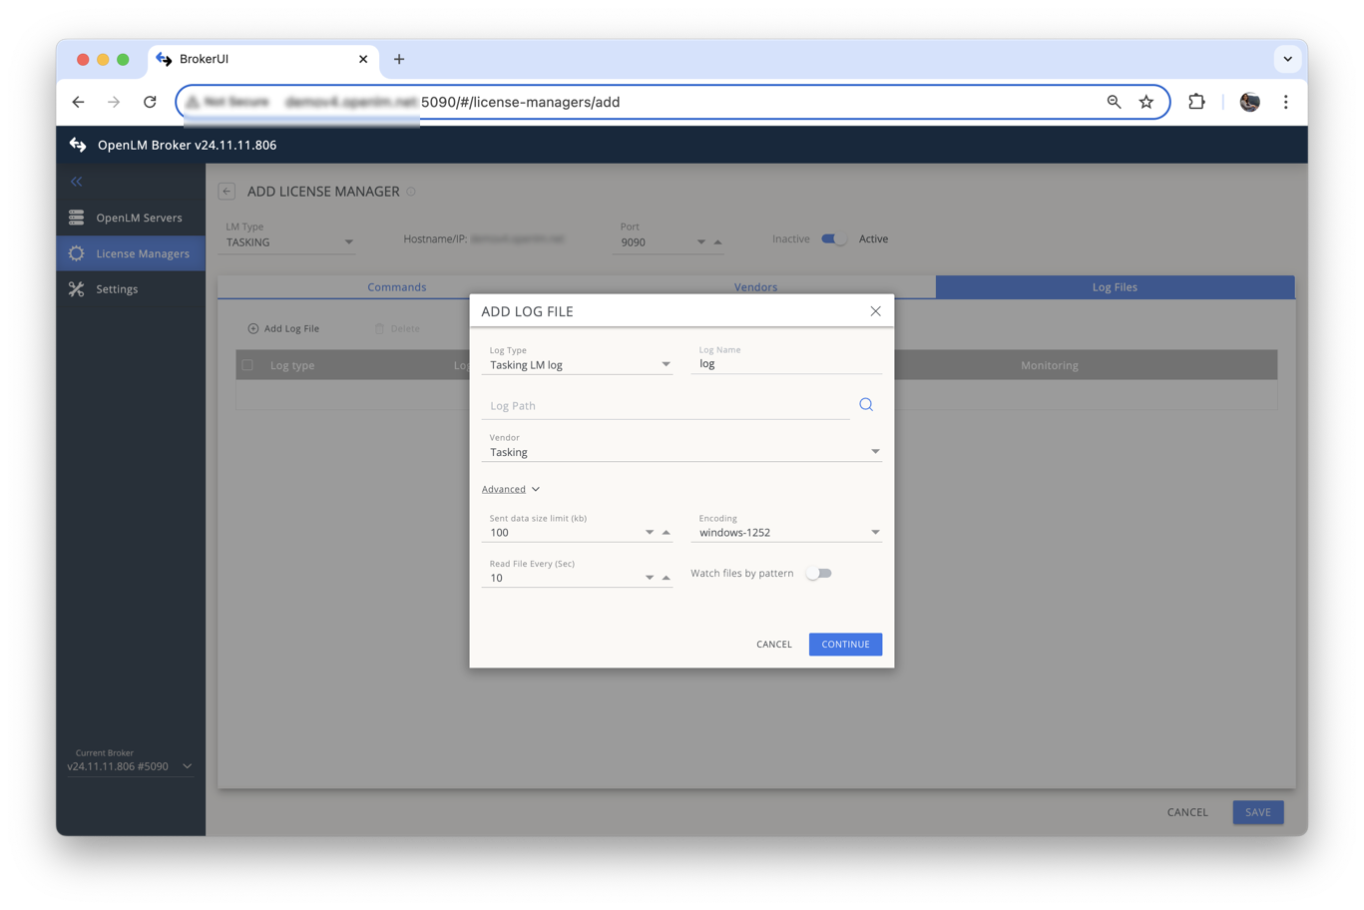The height and width of the screenshot is (910, 1364).
Task: Click SAVE at the bottom right
Action: (x=1257, y=811)
